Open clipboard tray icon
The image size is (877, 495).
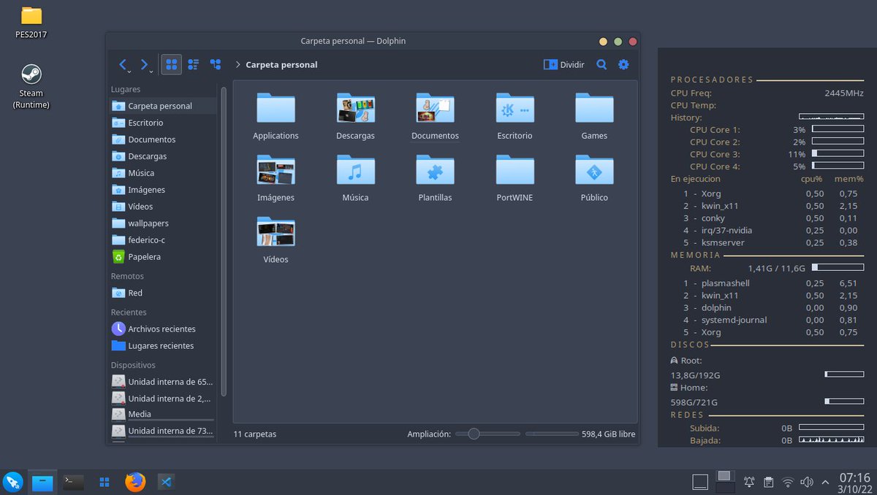769,482
